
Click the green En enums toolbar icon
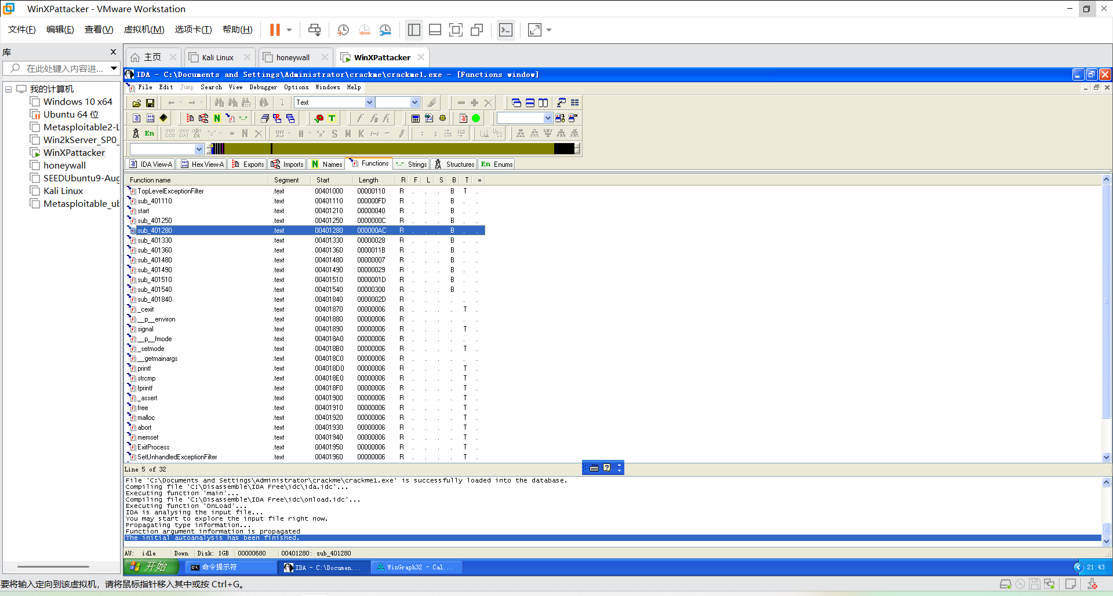pyautogui.click(x=150, y=133)
